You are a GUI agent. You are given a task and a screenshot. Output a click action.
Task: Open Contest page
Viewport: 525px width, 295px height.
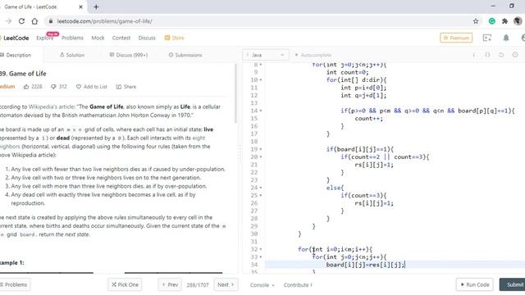click(121, 38)
